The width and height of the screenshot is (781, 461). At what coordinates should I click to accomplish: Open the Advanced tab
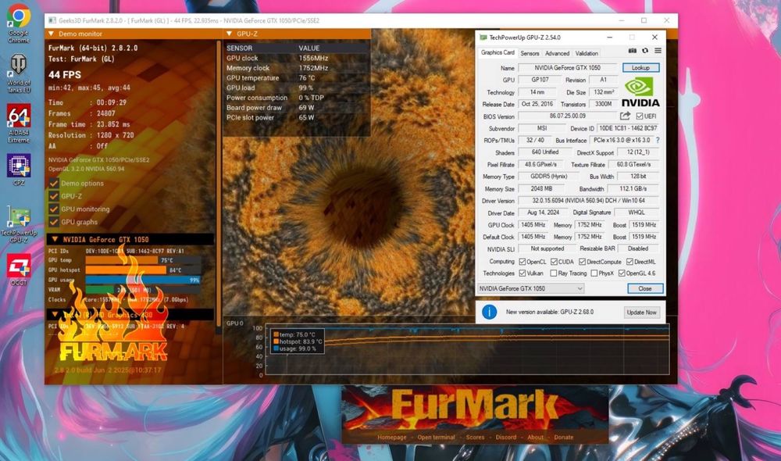557,53
